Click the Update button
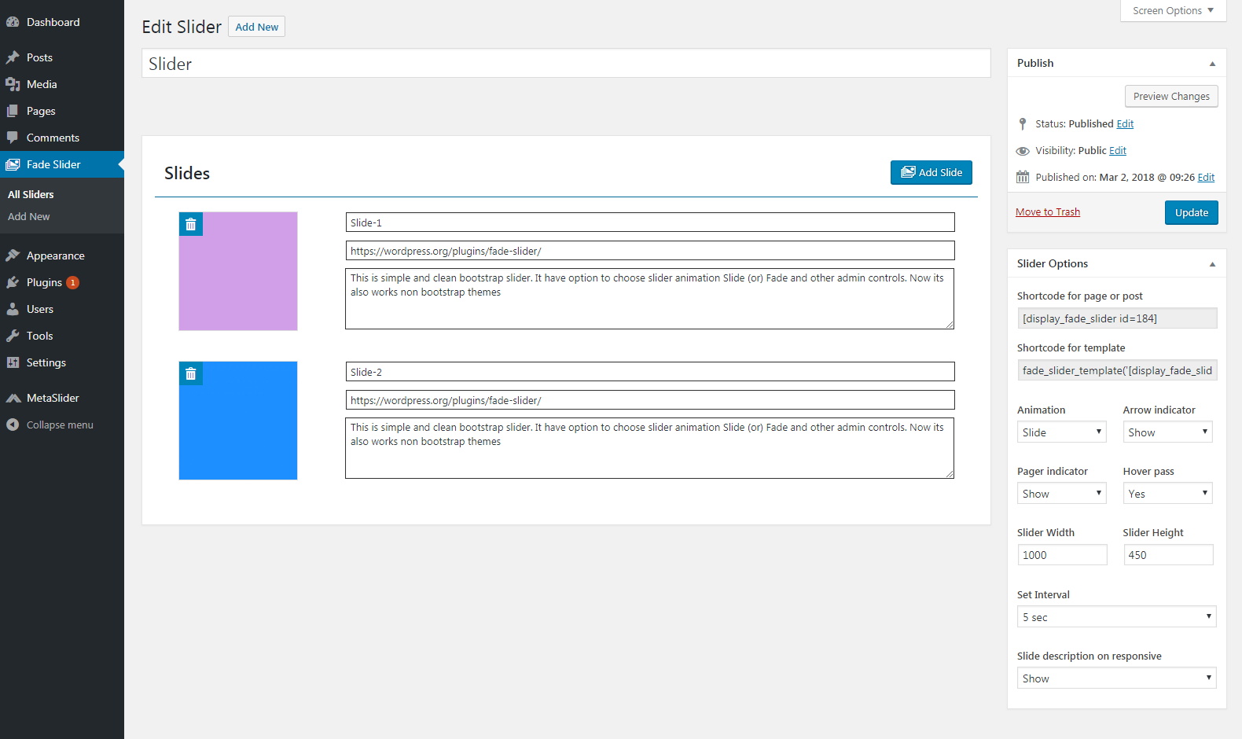This screenshot has height=739, width=1242. [1191, 213]
